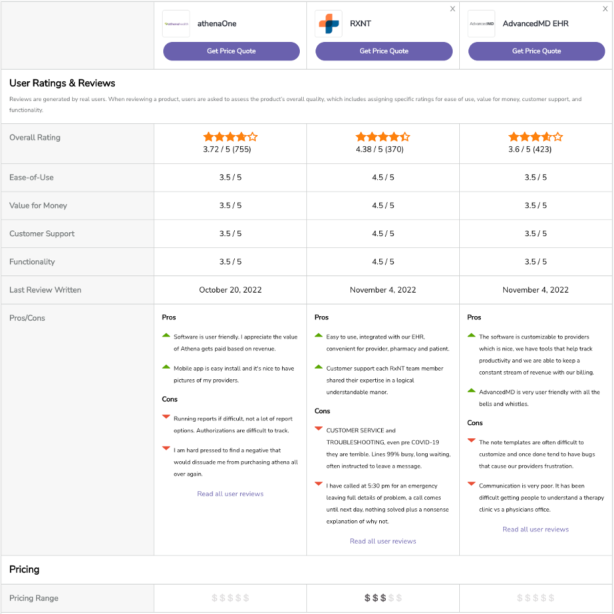
Task: Click the RXNT logo icon
Action: tap(329, 24)
